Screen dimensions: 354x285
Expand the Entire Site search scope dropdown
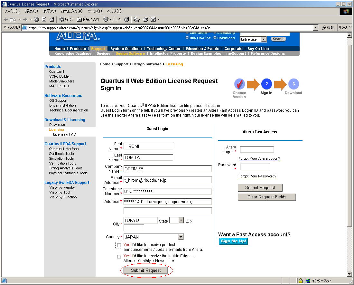pyautogui.click(x=264, y=39)
